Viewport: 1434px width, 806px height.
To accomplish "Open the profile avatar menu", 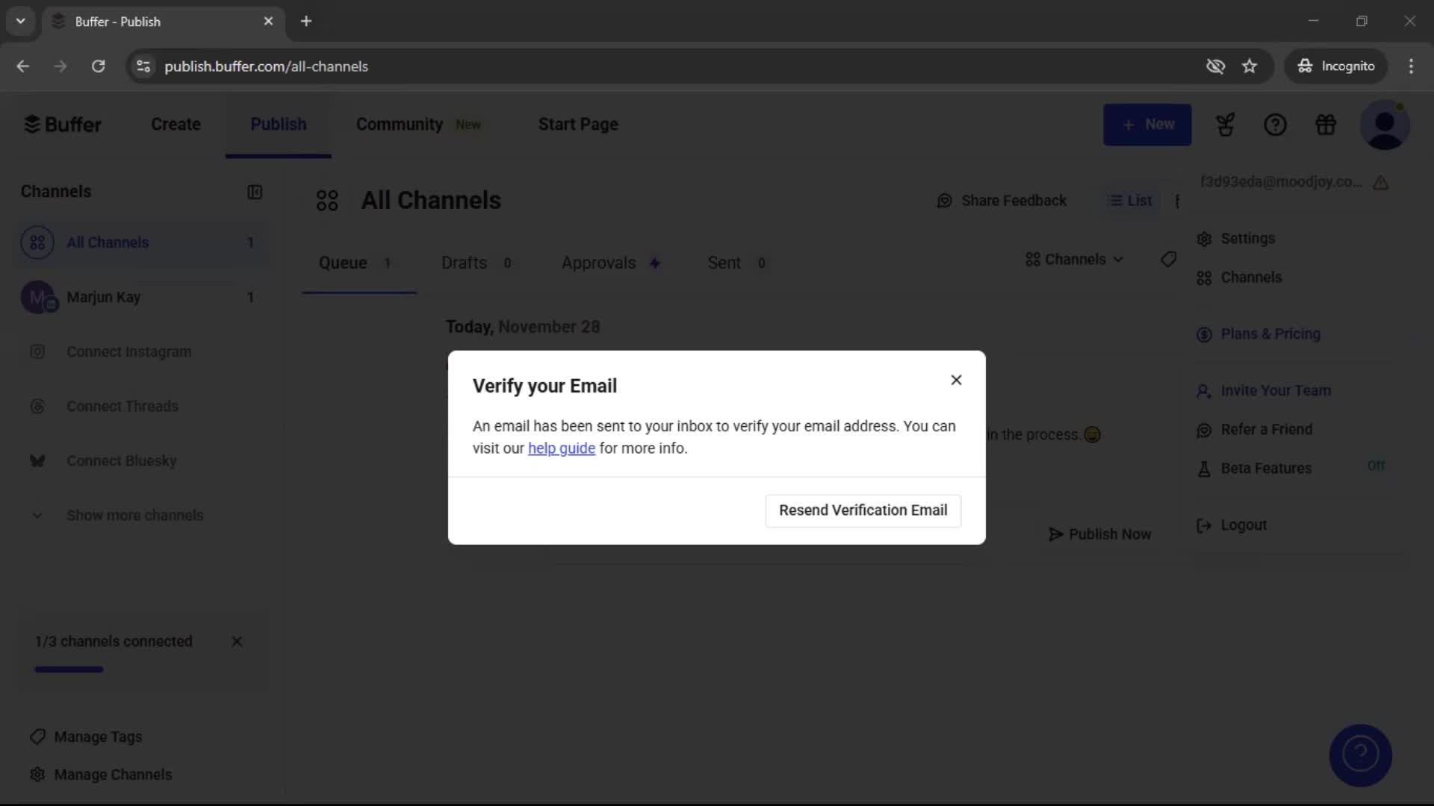I will click(1385, 125).
